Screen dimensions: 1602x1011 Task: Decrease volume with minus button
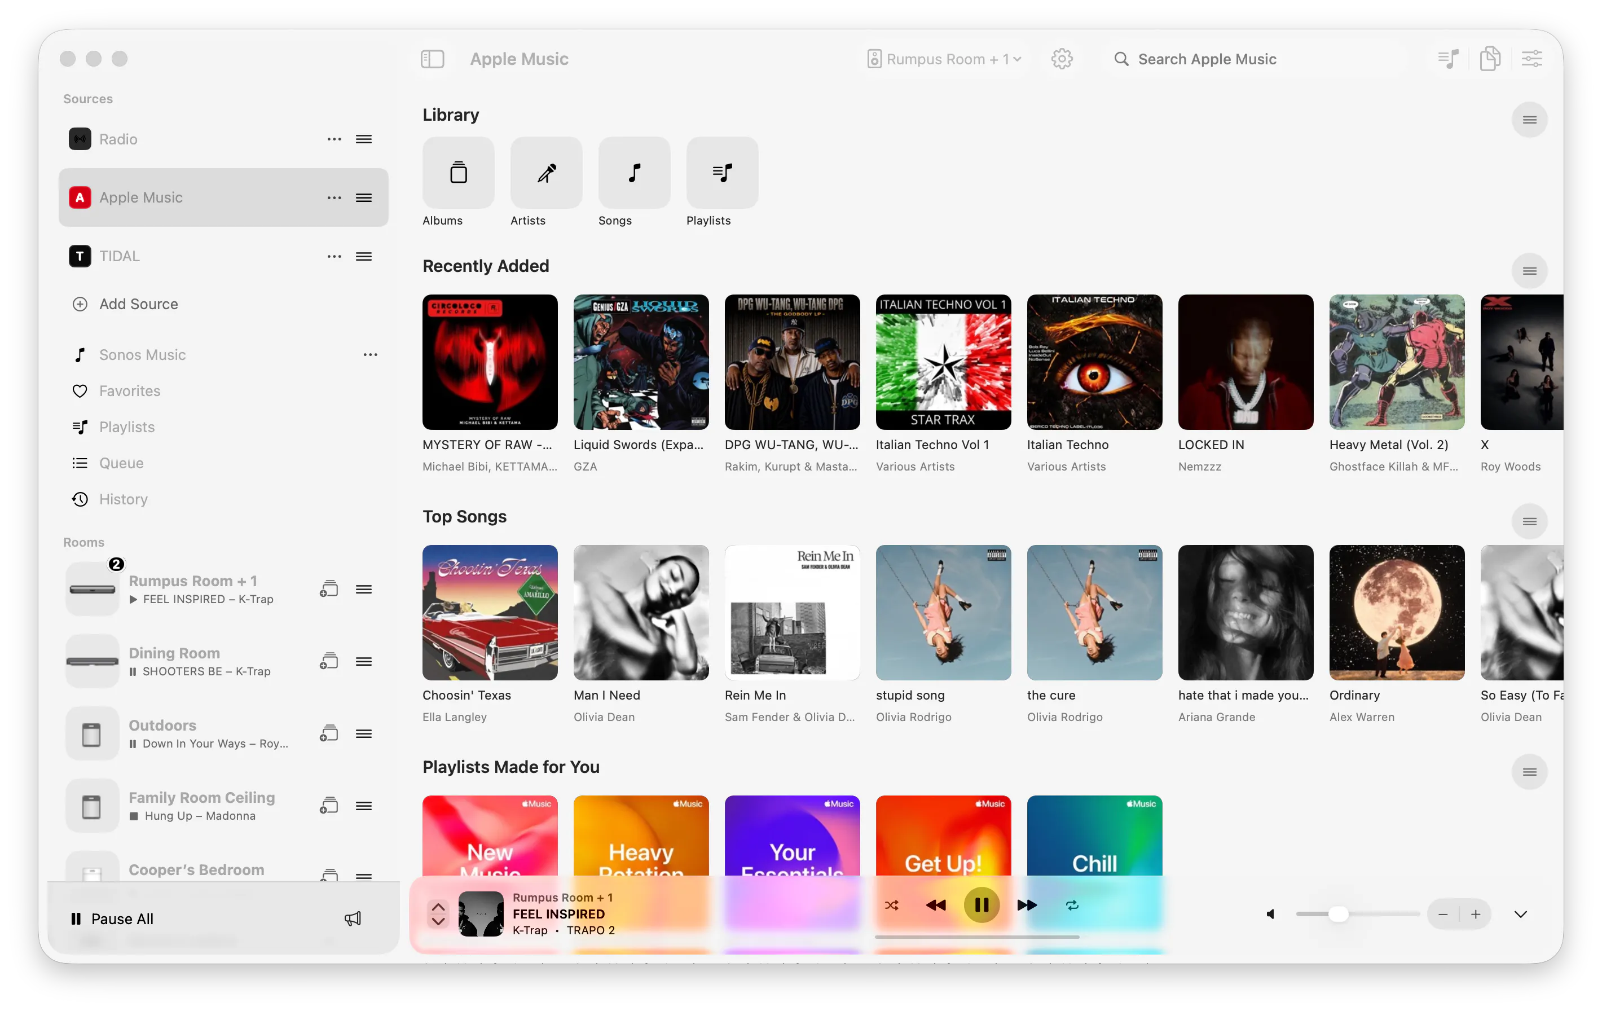pyautogui.click(x=1442, y=914)
